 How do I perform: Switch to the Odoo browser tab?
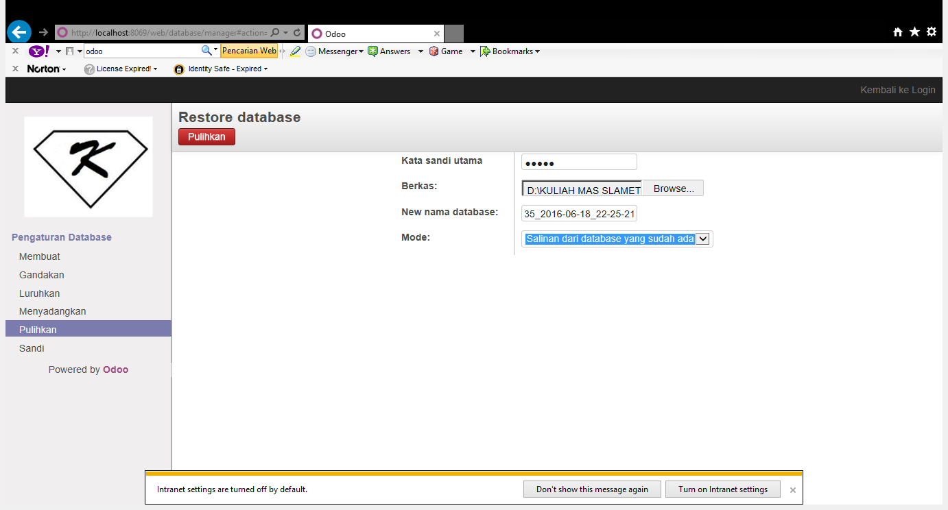tap(370, 34)
